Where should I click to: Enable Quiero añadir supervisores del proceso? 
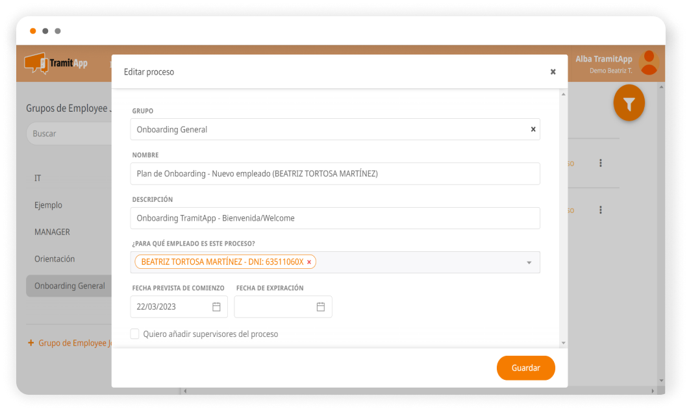(135, 334)
